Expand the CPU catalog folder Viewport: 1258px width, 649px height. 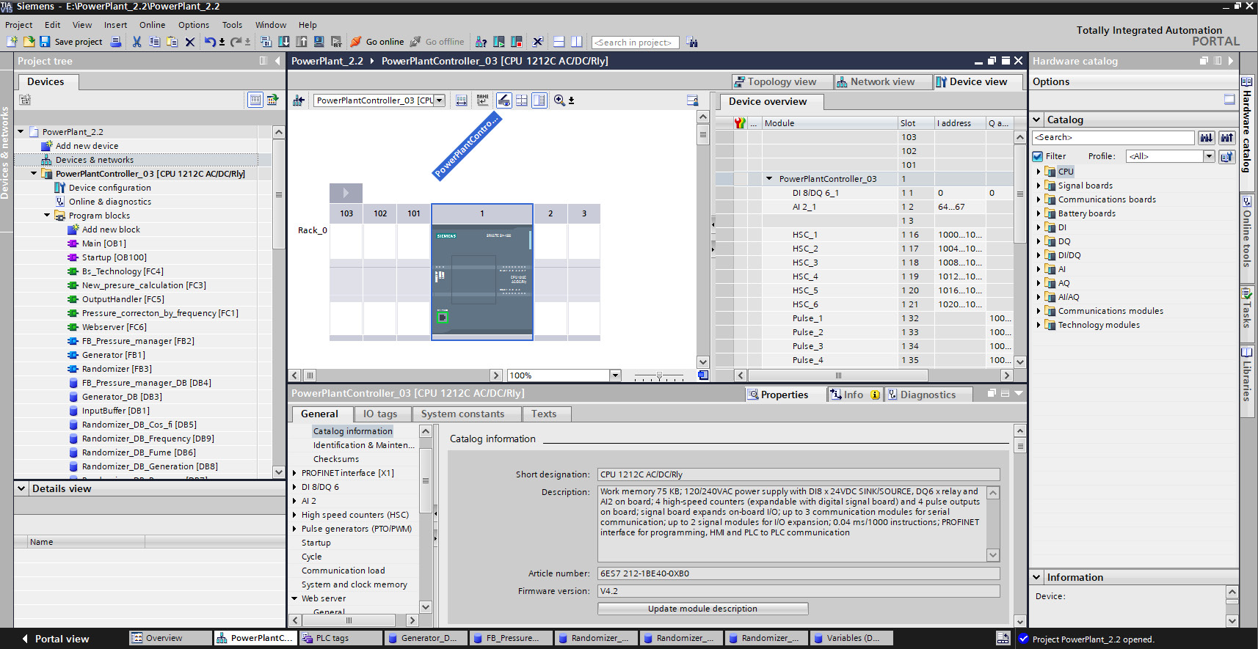click(x=1039, y=172)
